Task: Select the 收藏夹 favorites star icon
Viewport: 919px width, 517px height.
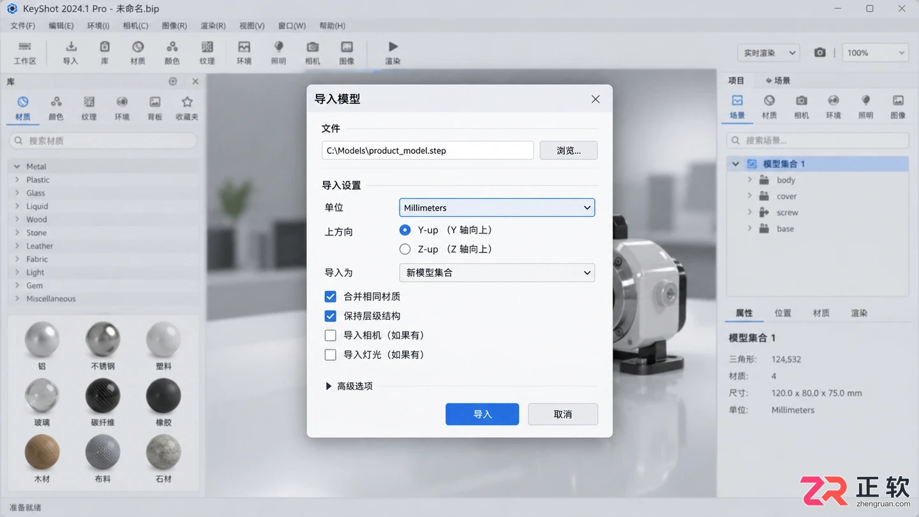Action: click(x=187, y=102)
